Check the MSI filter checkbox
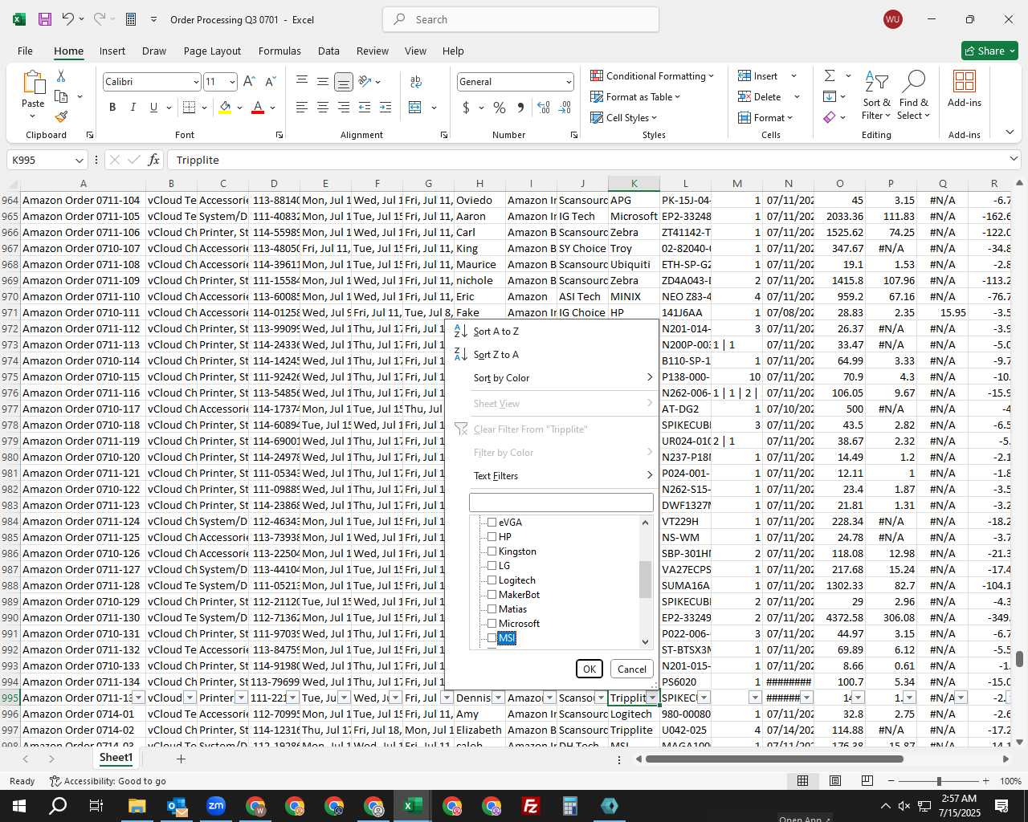Viewport: 1028px width, 822px height. point(492,637)
